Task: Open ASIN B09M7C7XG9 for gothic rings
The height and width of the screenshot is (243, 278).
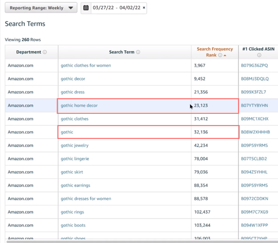Action: 254,212
